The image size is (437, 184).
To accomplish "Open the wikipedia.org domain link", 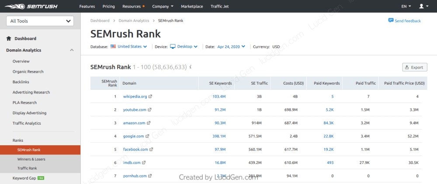I will [135, 97].
